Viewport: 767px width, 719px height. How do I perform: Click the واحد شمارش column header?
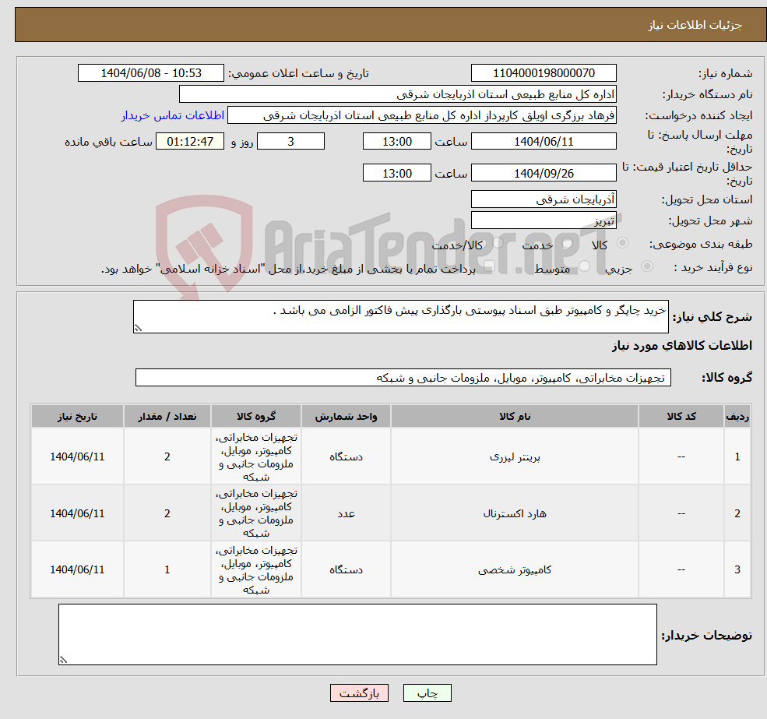click(x=346, y=416)
